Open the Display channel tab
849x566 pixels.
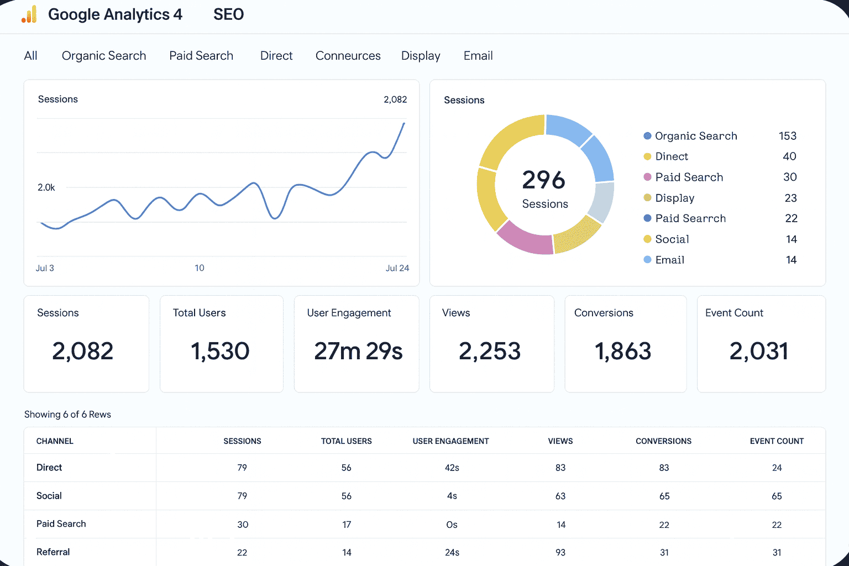(x=421, y=55)
